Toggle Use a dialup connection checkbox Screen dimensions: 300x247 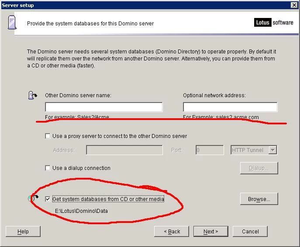[x=48, y=168]
